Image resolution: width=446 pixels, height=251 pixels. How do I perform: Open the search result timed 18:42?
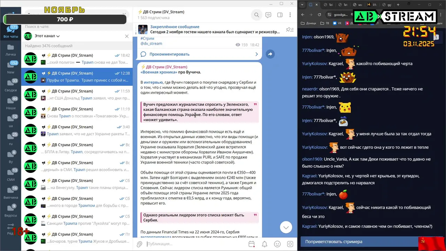pos(77,59)
